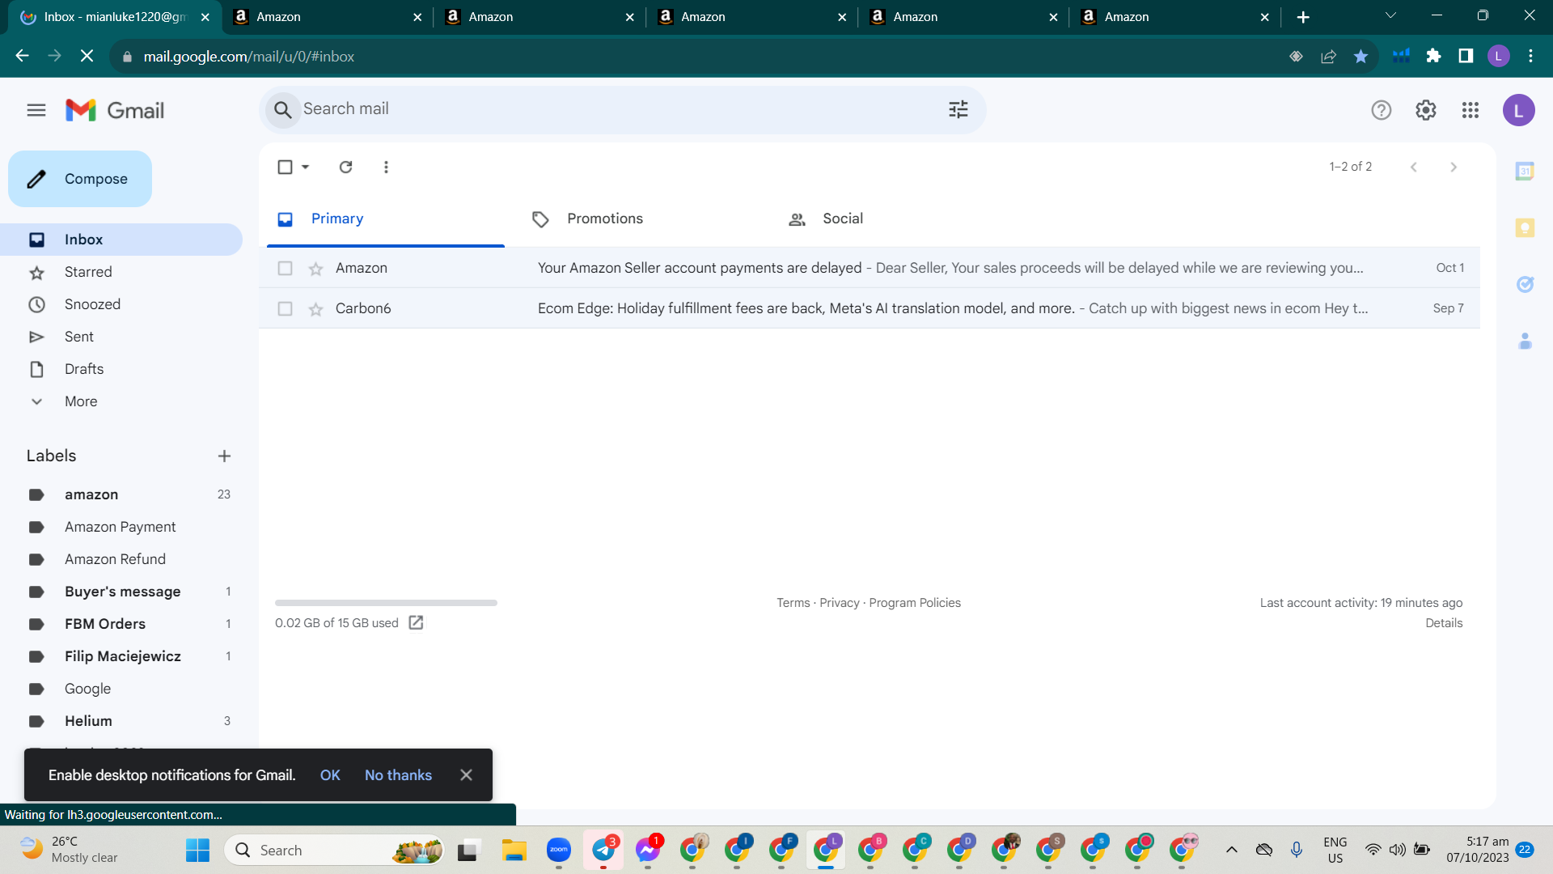1553x874 pixels.
Task: Bookmark this tab star icon in address bar
Action: pos(1360,56)
